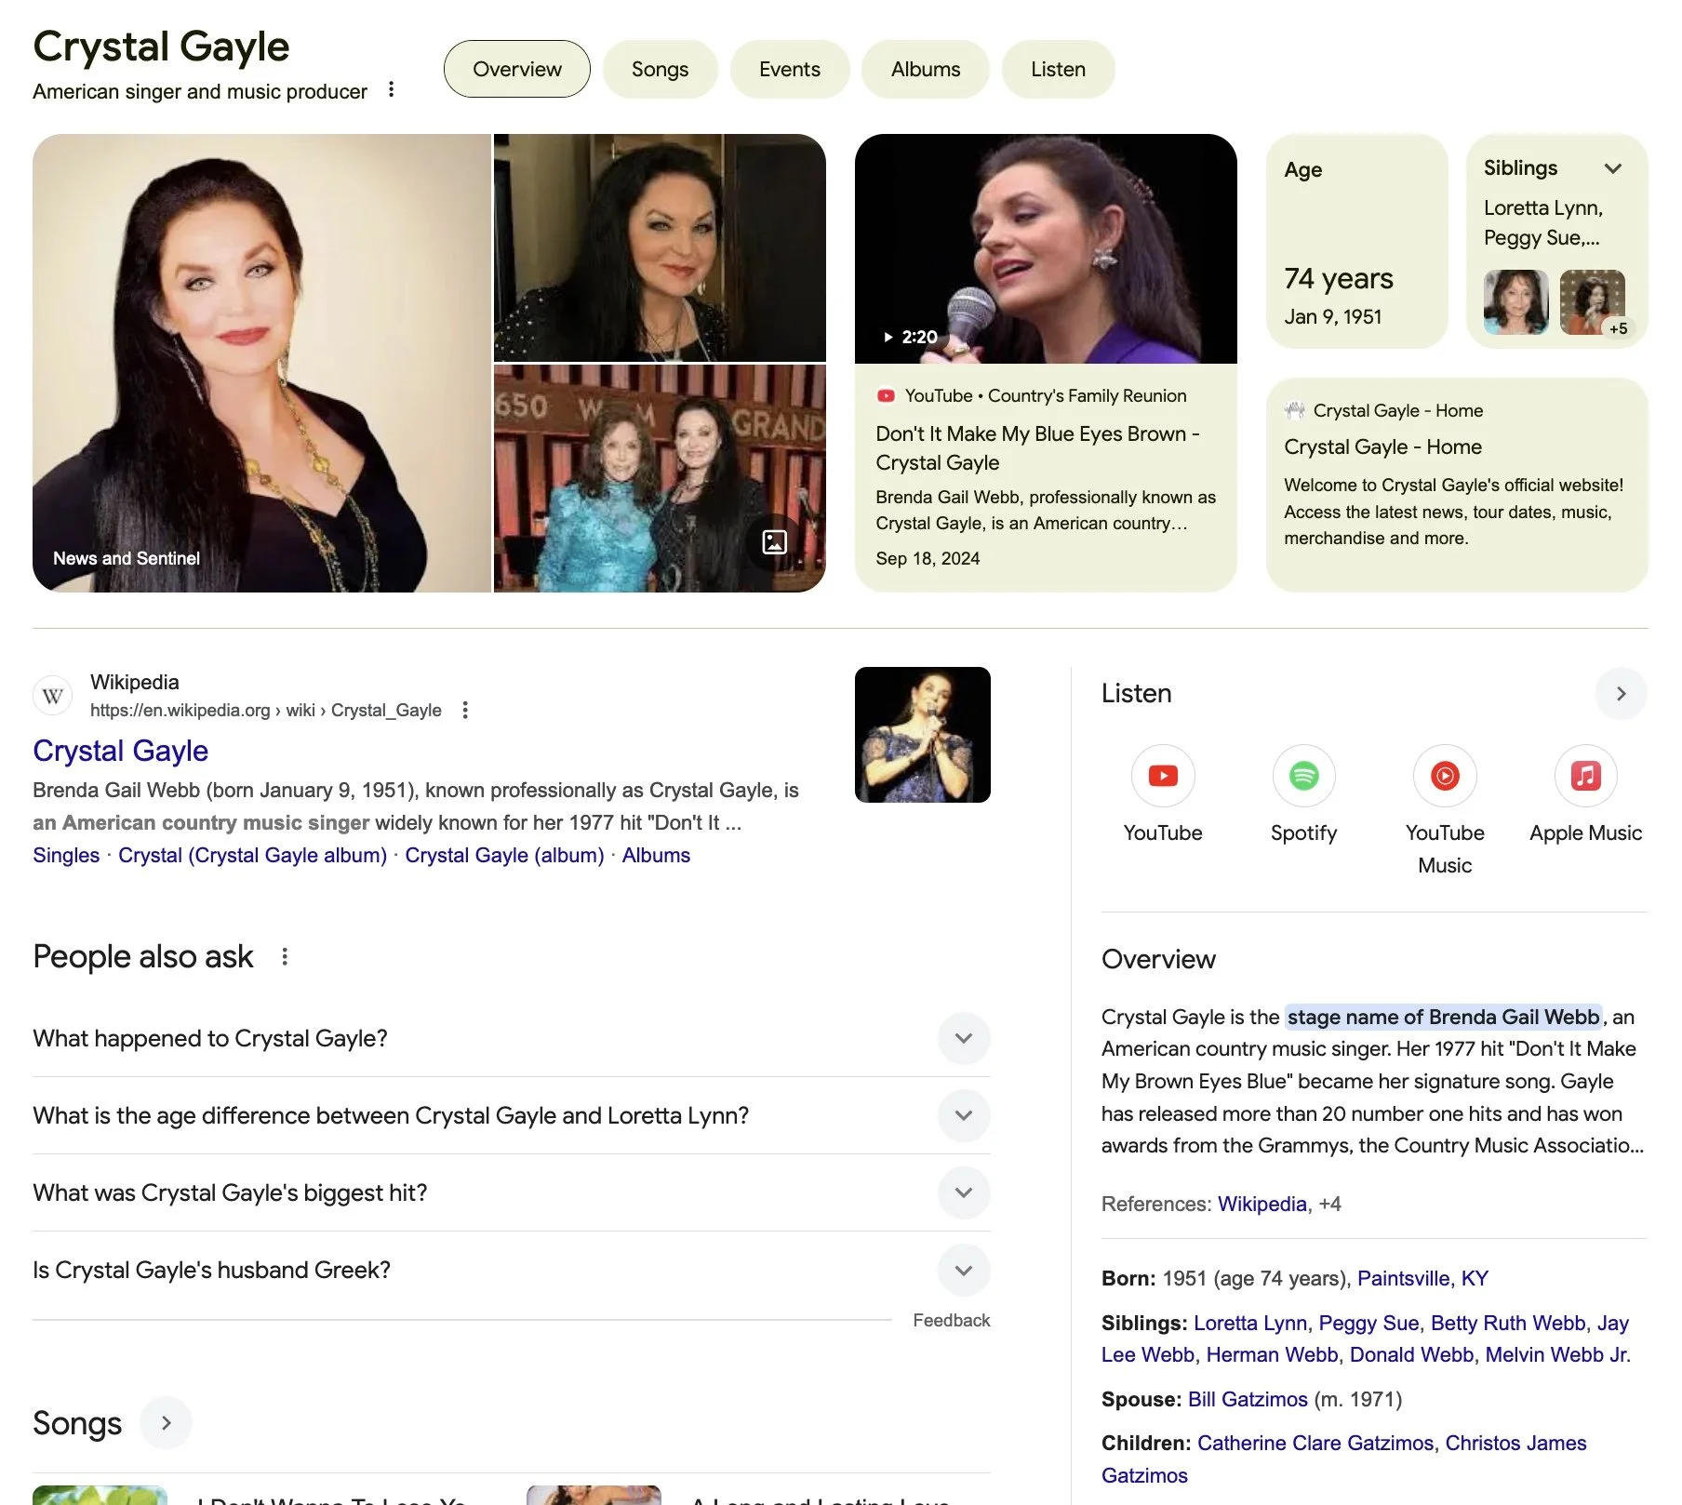Switch to the Listen tab
Viewport: 1682px width, 1505px height.
tap(1058, 69)
